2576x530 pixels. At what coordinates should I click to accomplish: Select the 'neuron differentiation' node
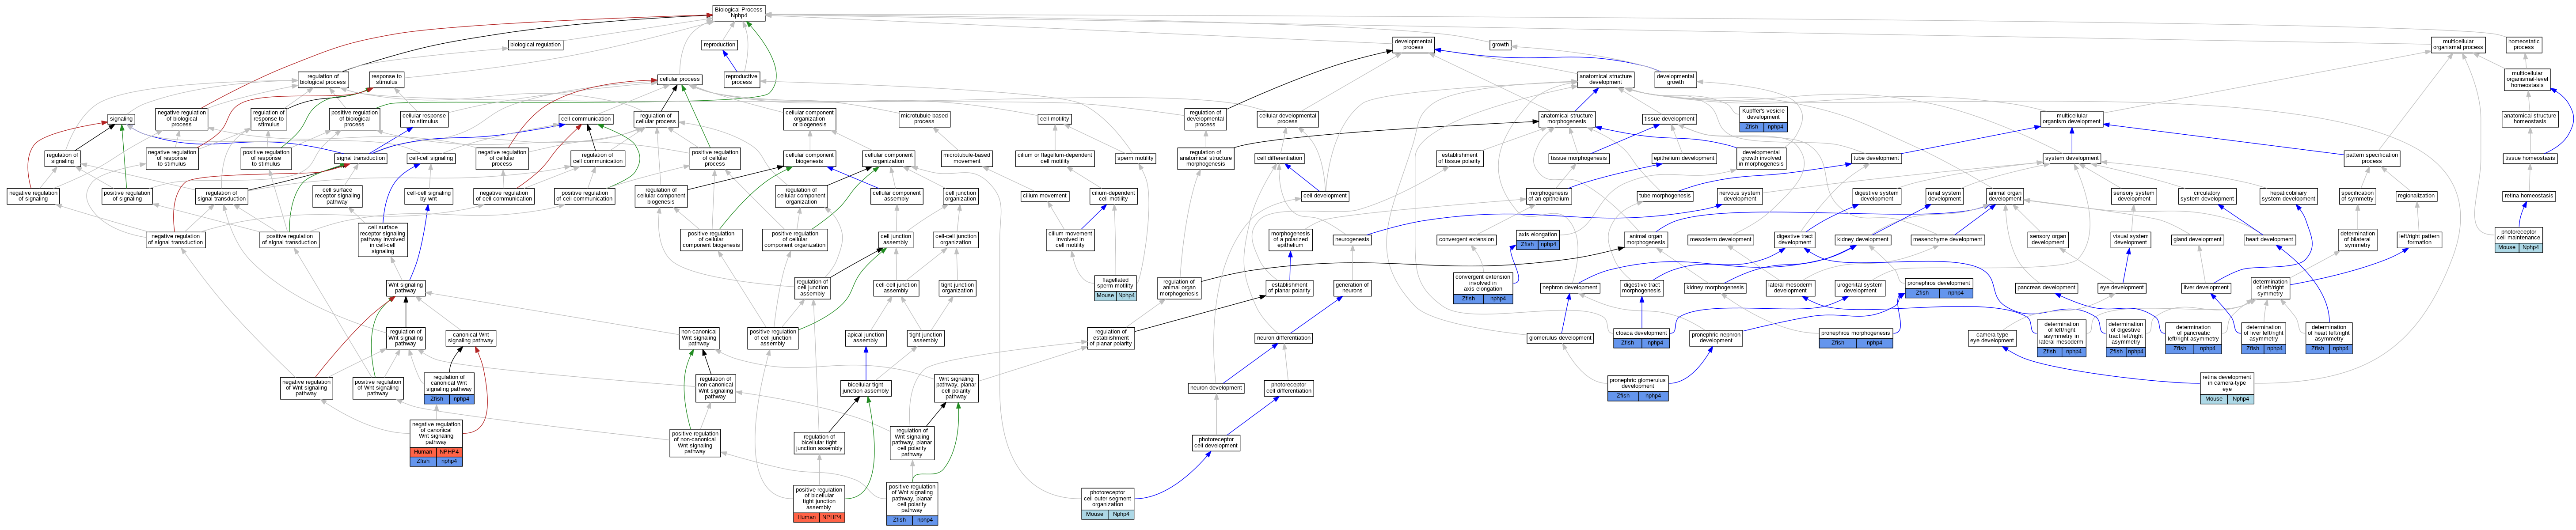coord(1284,338)
